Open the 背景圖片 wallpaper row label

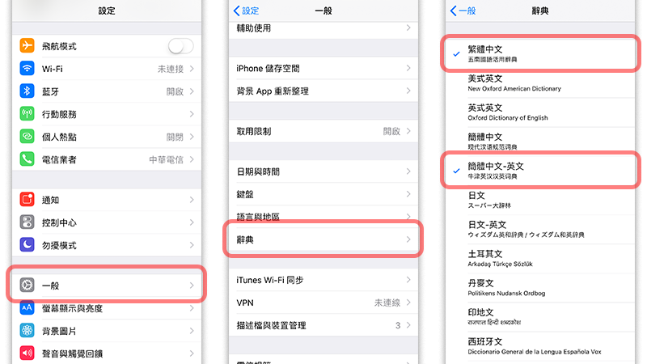coord(59,331)
